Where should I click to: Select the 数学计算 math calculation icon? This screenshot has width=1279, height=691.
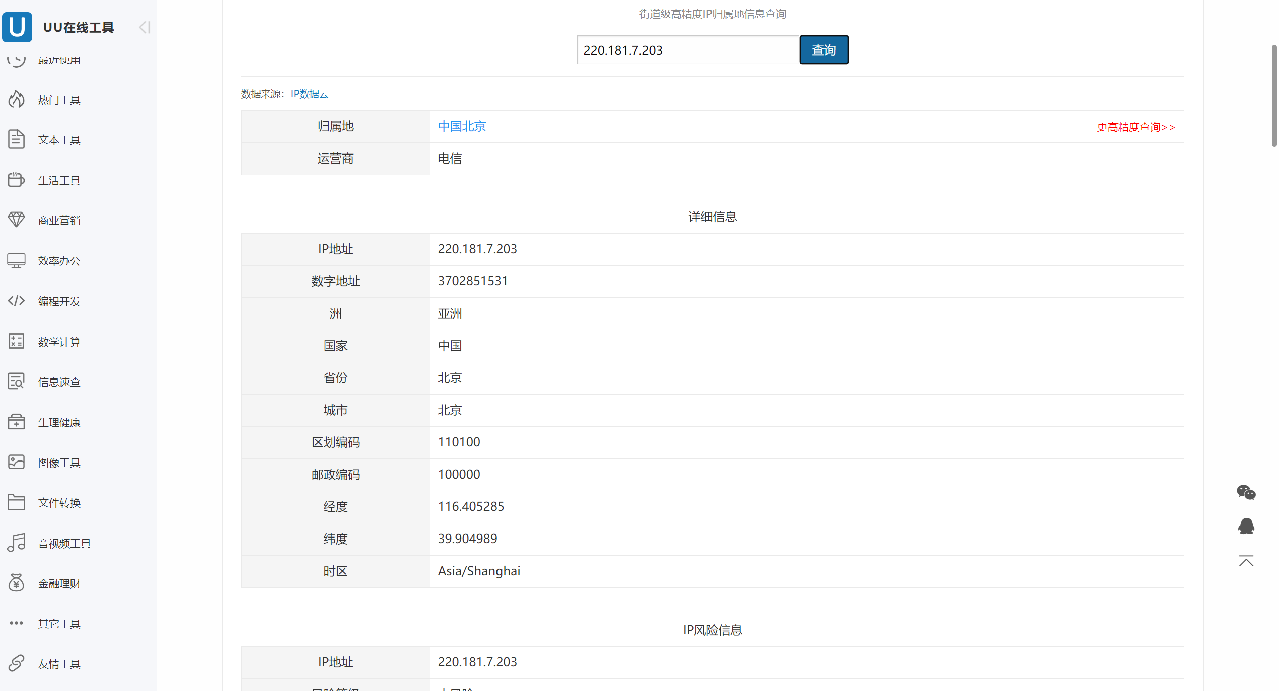[x=16, y=341]
